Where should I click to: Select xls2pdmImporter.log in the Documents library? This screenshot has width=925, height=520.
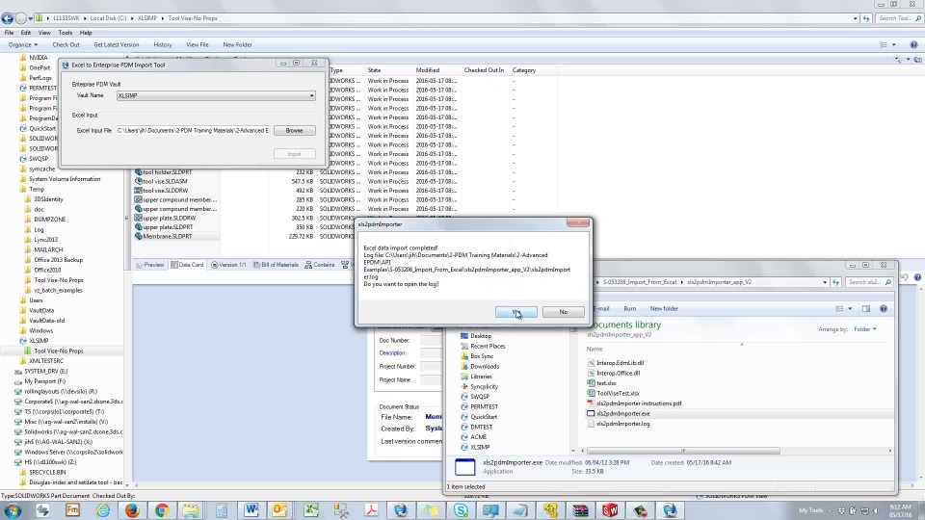(623, 424)
